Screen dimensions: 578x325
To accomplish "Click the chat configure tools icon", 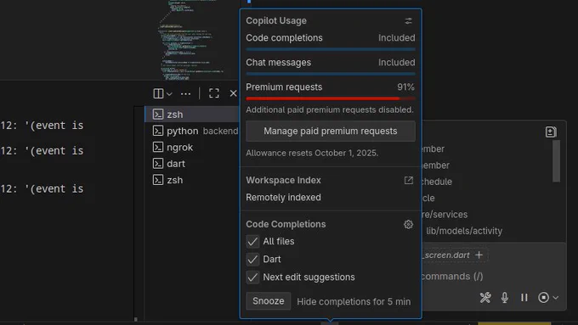I will [x=485, y=297].
